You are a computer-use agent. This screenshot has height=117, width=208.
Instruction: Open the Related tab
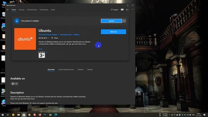click(90, 70)
